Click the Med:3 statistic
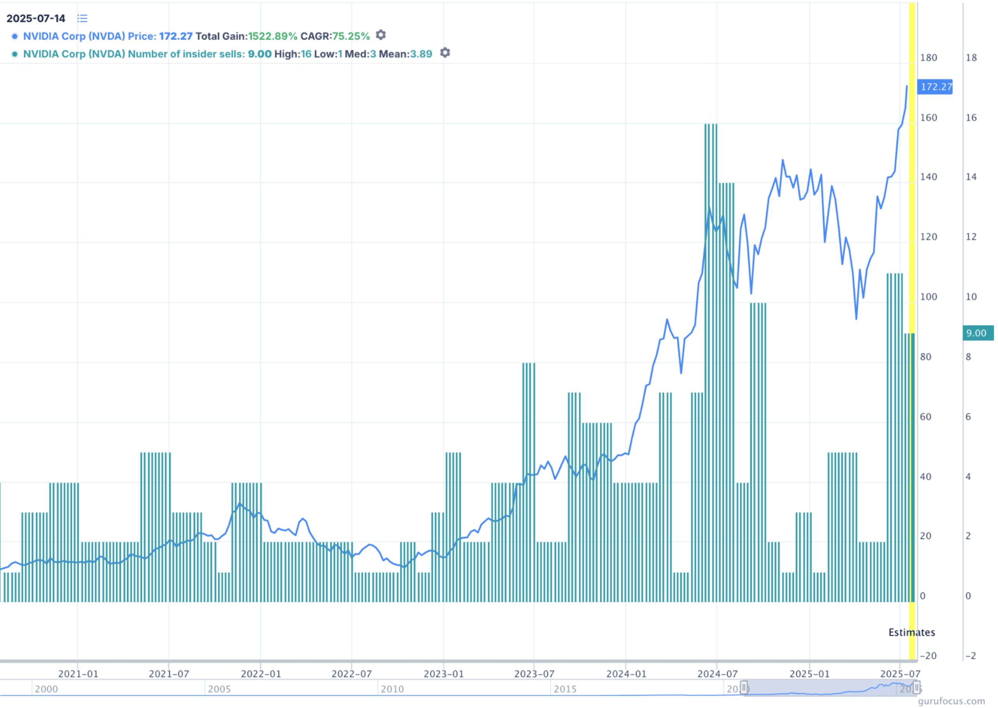 pyautogui.click(x=361, y=54)
